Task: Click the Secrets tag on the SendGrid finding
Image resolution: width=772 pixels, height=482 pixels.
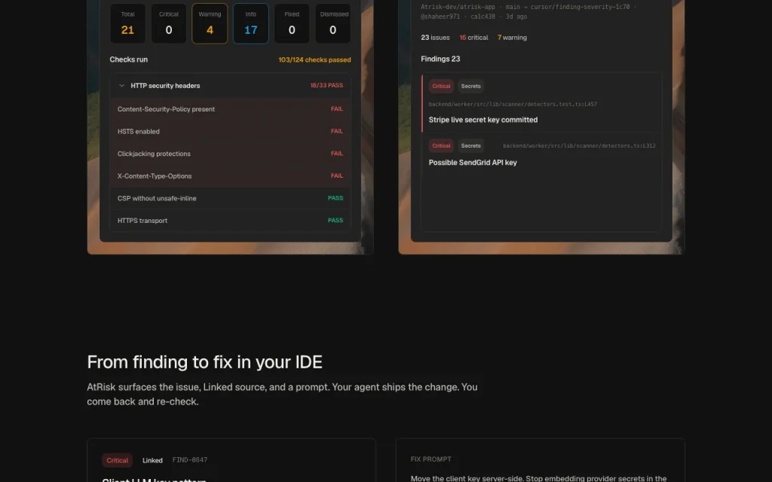Action: [470, 145]
